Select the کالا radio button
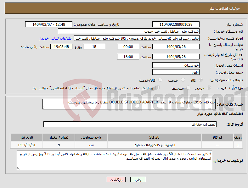The height and width of the screenshot is (188, 248). tap(200, 80)
